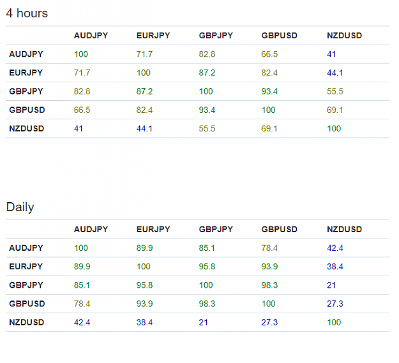Click 78.4 in Daily GBPUSD row
Screen dimensions: 399x363
82,304
